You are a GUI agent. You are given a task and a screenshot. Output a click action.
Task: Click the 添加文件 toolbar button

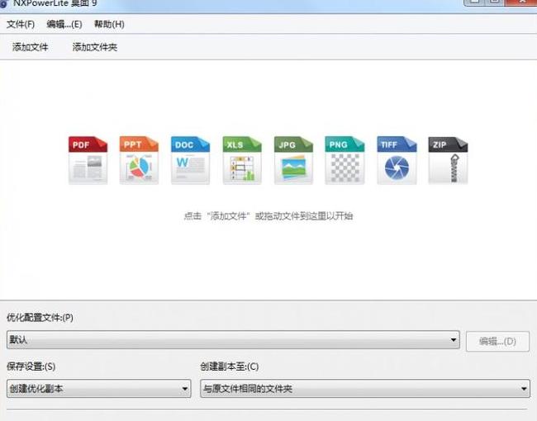[30, 47]
